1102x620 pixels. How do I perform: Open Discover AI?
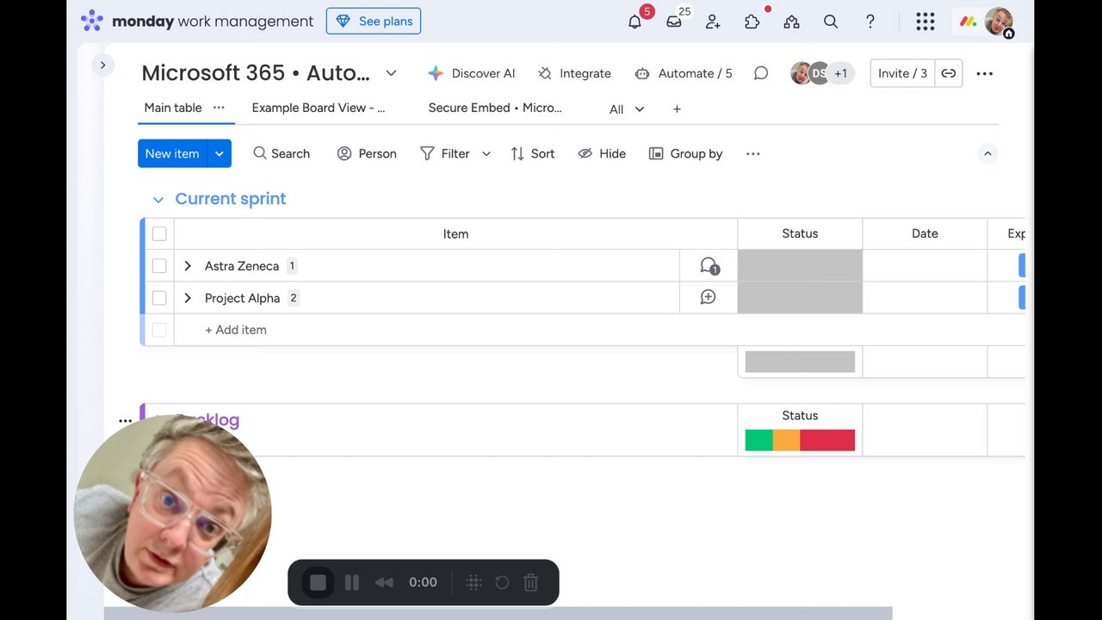pos(471,73)
